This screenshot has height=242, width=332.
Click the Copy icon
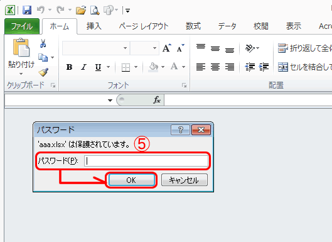pyautogui.click(x=43, y=57)
